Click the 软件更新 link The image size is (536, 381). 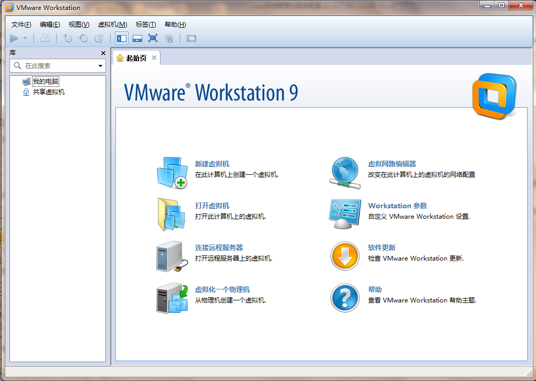pos(382,248)
